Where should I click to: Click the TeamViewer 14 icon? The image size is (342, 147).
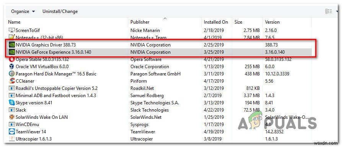(11, 132)
